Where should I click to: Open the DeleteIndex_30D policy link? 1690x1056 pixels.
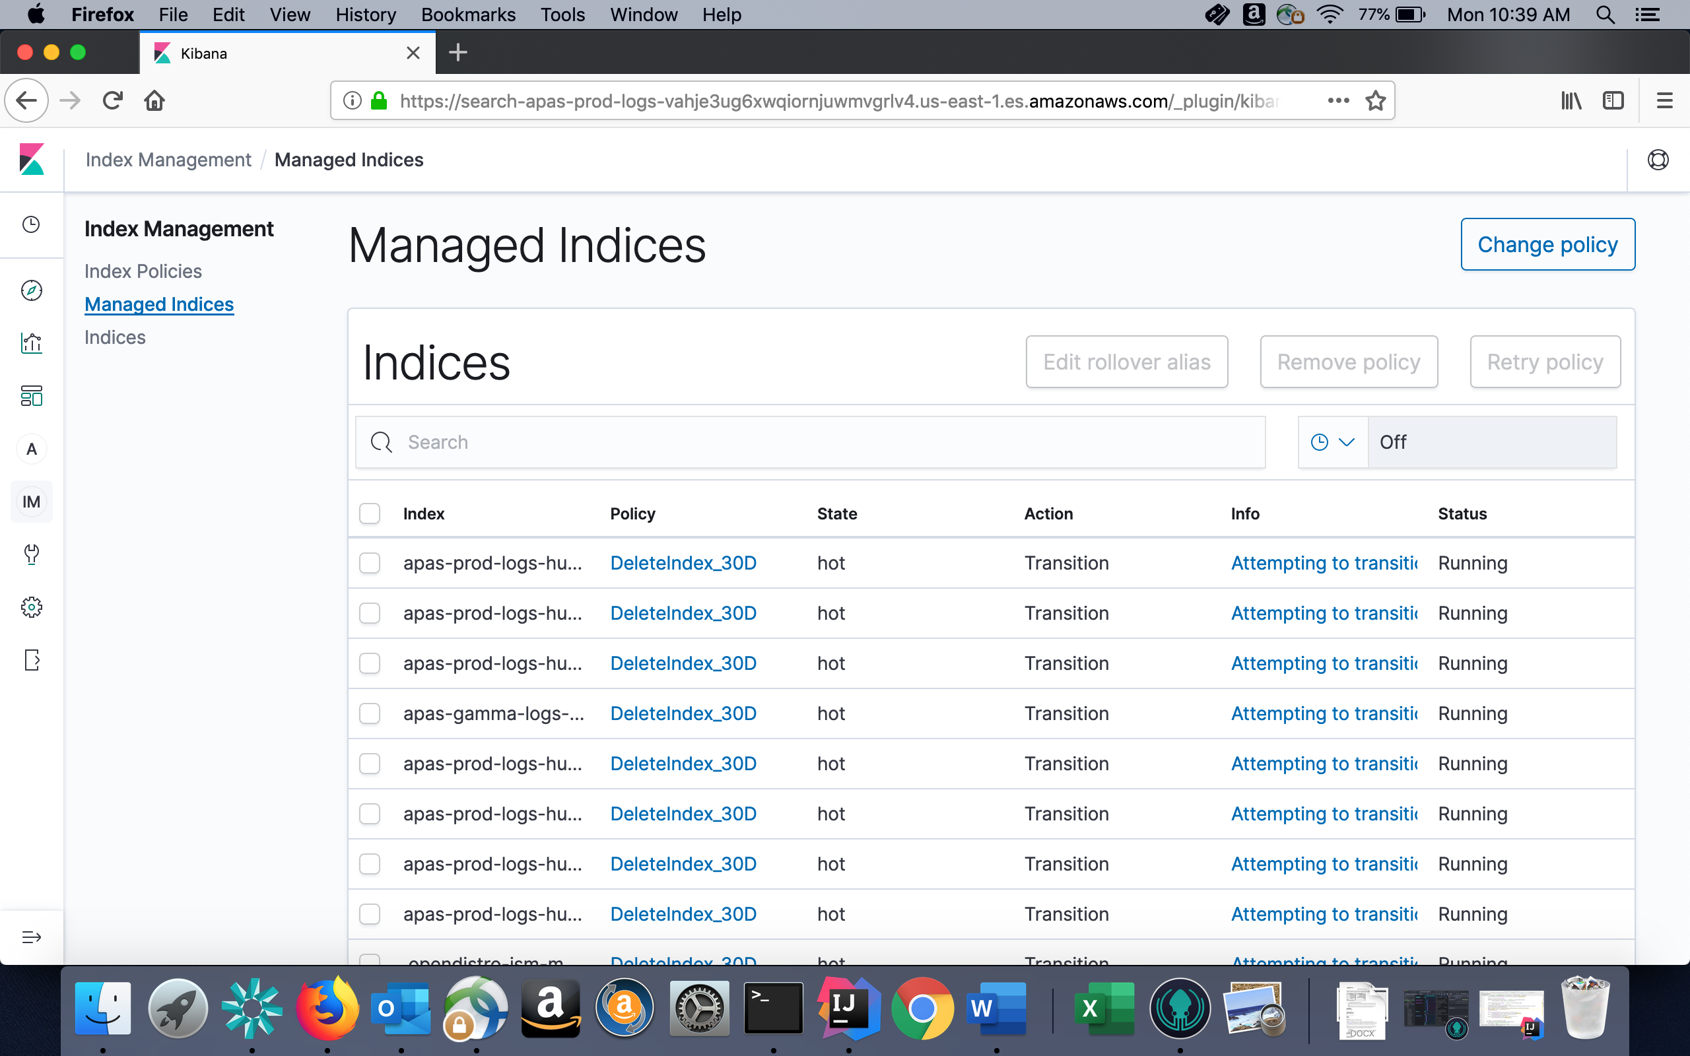pos(683,563)
